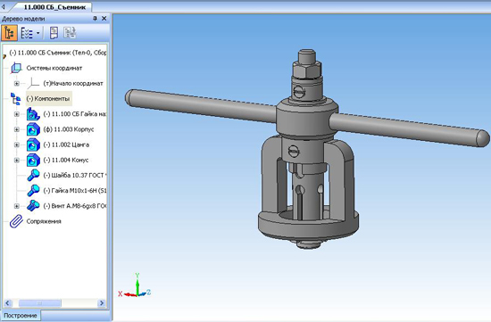The width and height of the screenshot is (491, 322).
Task: Select the Компоненты tree item
Action: pyautogui.click(x=48, y=99)
